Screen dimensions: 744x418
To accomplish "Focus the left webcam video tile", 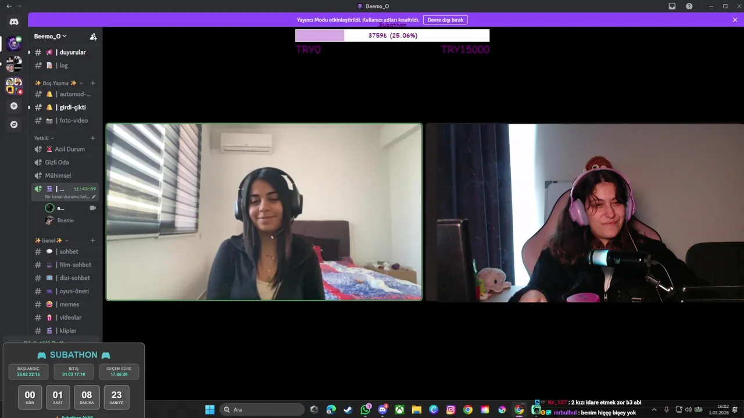I will (264, 212).
